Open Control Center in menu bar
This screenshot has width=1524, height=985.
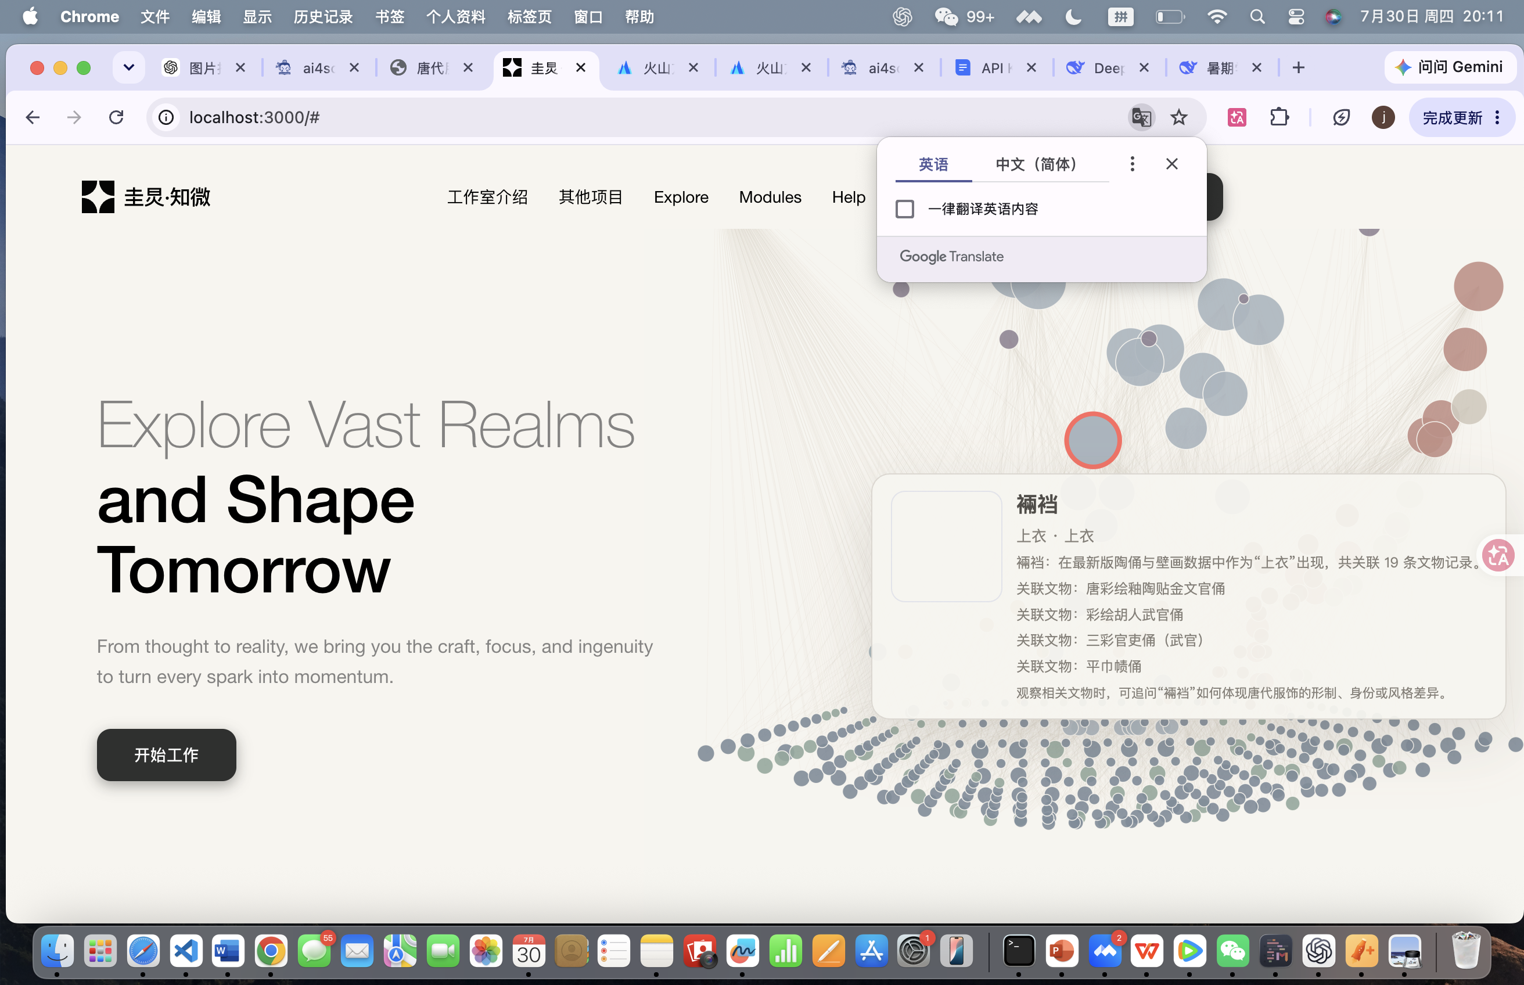(1296, 17)
